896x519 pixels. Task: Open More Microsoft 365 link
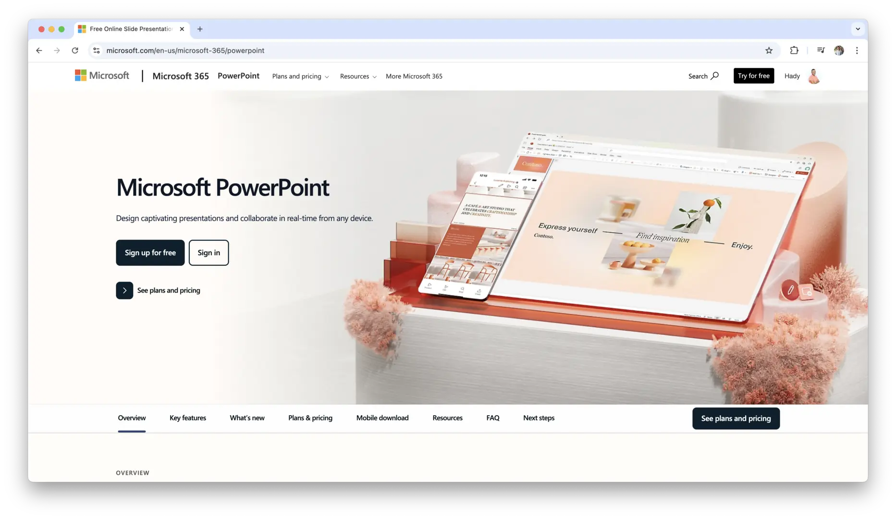[x=414, y=76]
